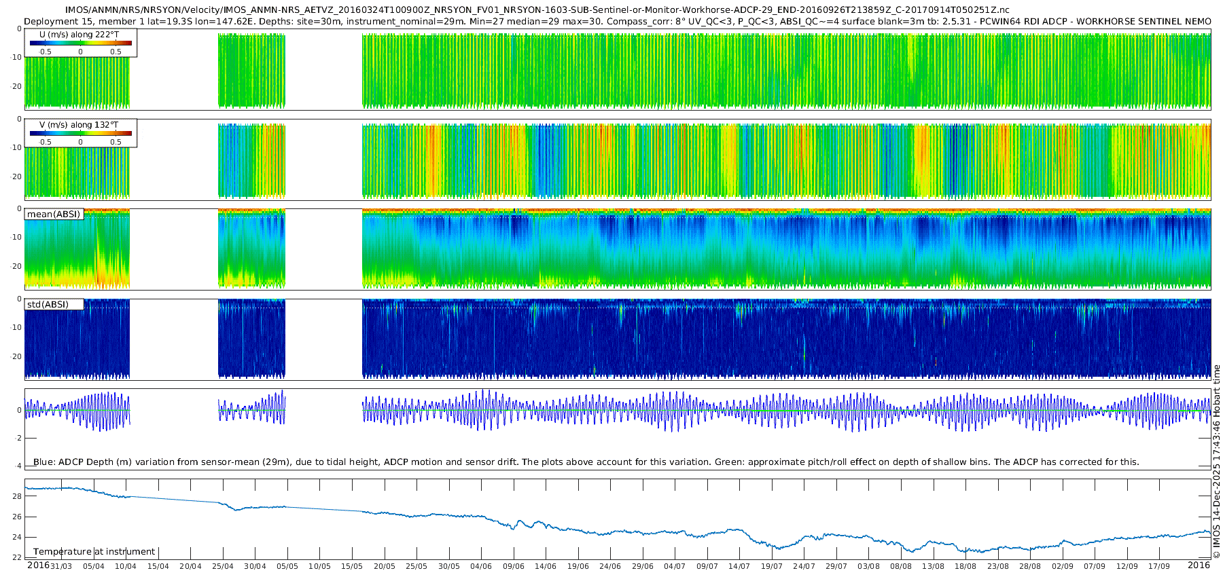Click the 28 tick on temperature axis

pos(17,496)
